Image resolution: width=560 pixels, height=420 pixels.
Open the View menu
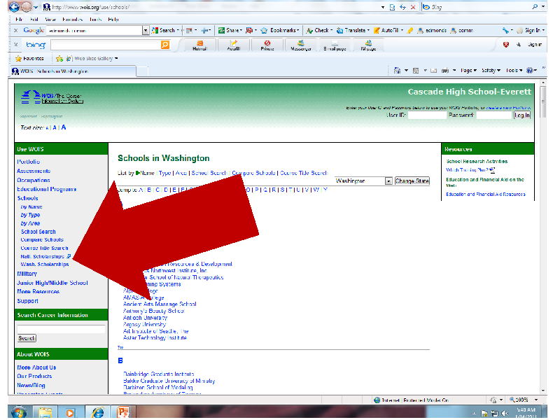(50, 20)
